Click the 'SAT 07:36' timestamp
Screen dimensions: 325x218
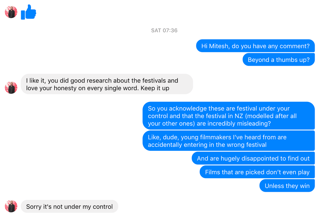[164, 30]
